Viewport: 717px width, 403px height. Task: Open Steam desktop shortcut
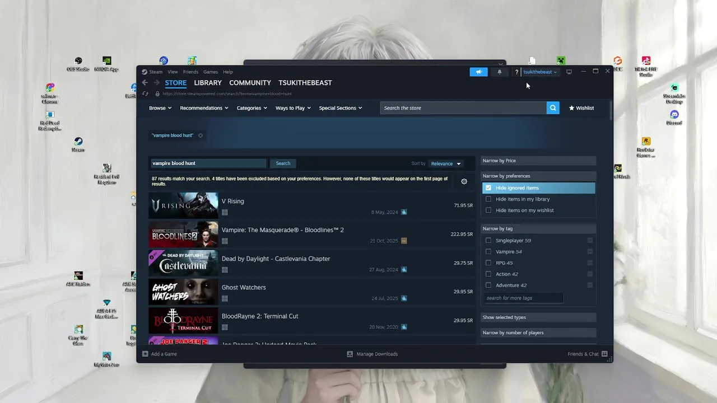pyautogui.click(x=78, y=145)
